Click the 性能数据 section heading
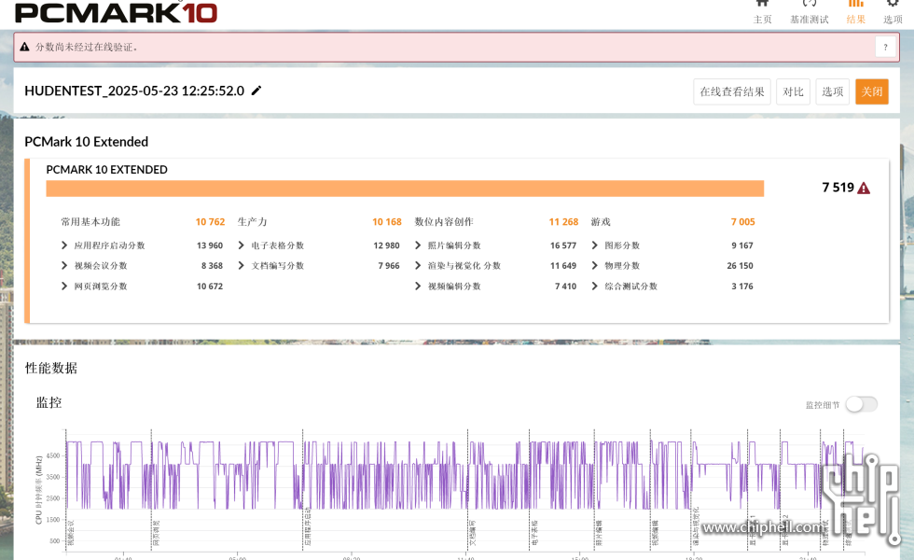This screenshot has width=914, height=560. click(x=51, y=368)
